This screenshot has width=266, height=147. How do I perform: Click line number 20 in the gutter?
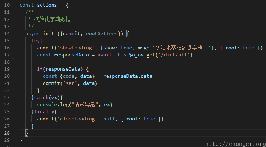[x=7, y=76]
